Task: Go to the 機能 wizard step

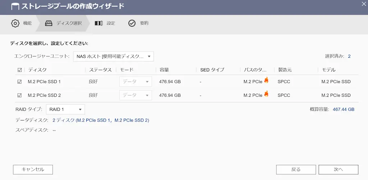Action: point(21,23)
